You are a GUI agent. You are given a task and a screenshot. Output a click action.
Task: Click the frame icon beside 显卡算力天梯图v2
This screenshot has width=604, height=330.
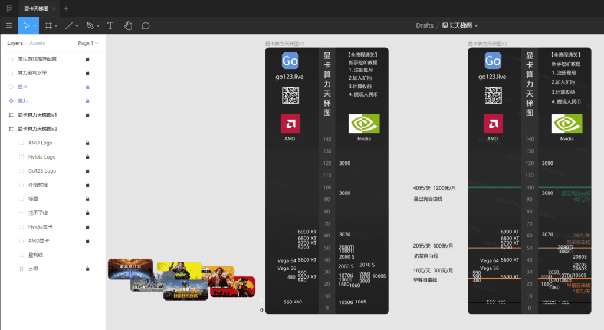coord(11,129)
